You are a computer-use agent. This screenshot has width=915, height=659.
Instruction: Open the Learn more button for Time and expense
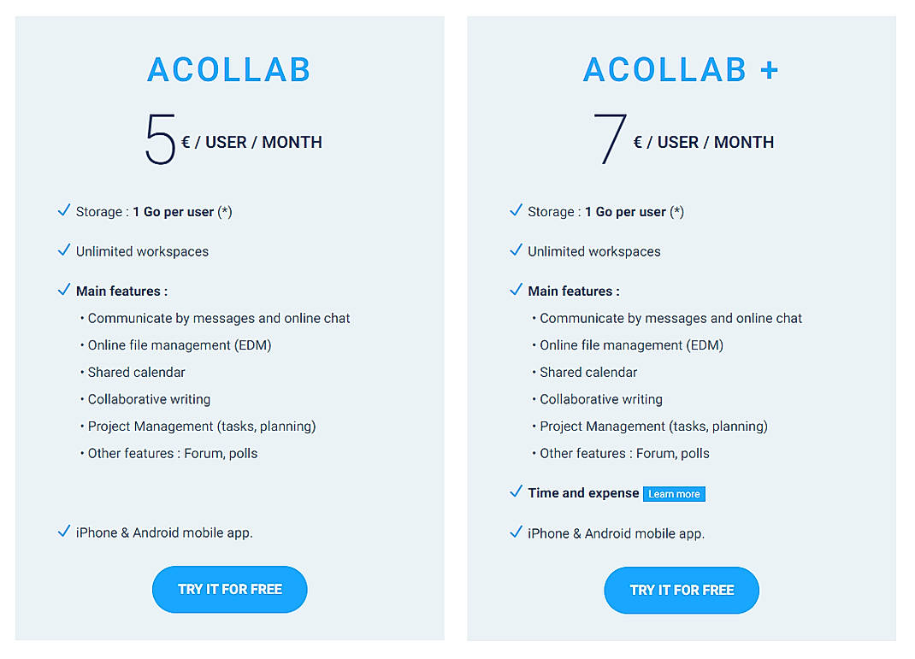(674, 493)
